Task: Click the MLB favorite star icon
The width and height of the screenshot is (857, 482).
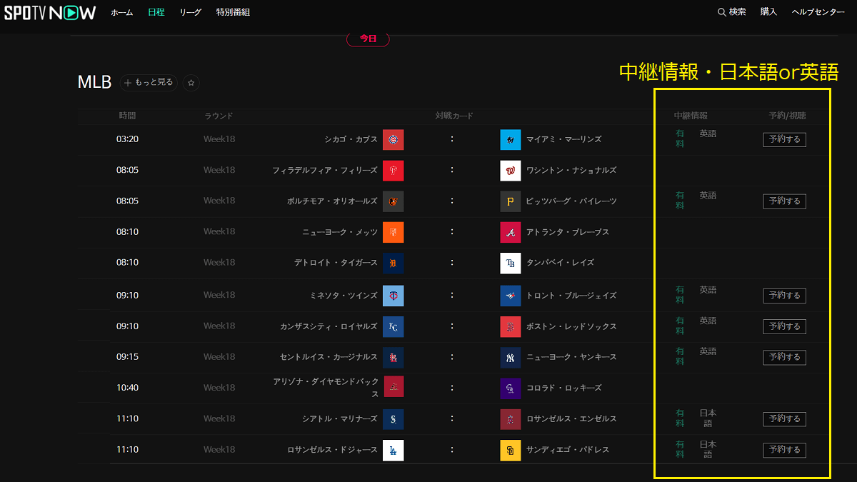Action: 191,83
